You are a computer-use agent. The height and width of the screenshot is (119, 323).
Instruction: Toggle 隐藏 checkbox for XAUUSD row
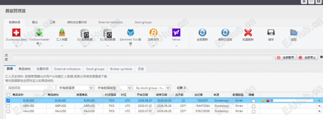coord(253,111)
